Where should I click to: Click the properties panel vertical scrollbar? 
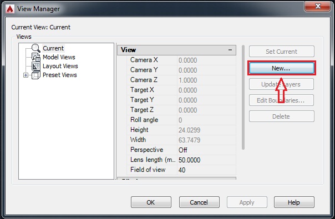[243, 97]
